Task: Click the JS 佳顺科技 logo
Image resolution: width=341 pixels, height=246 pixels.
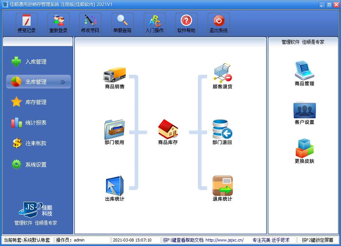Action: point(36,210)
